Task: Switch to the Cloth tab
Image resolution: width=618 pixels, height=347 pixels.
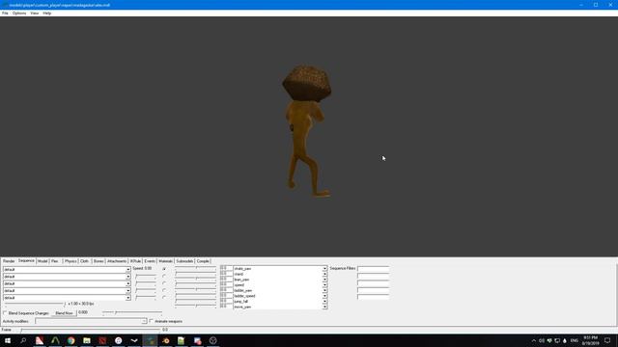Action: [x=85, y=261]
